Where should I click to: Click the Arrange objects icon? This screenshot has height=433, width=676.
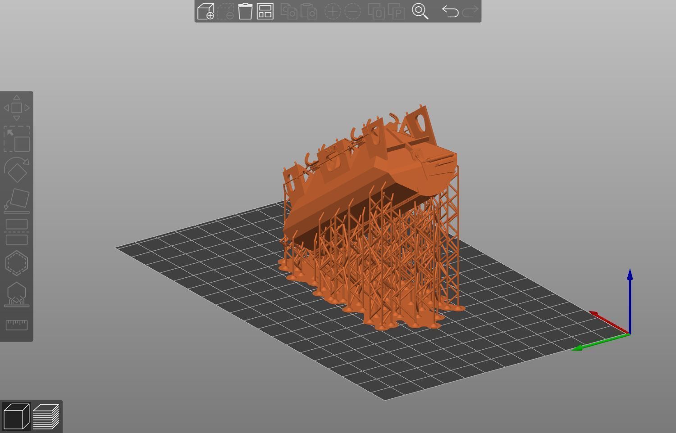click(x=265, y=11)
